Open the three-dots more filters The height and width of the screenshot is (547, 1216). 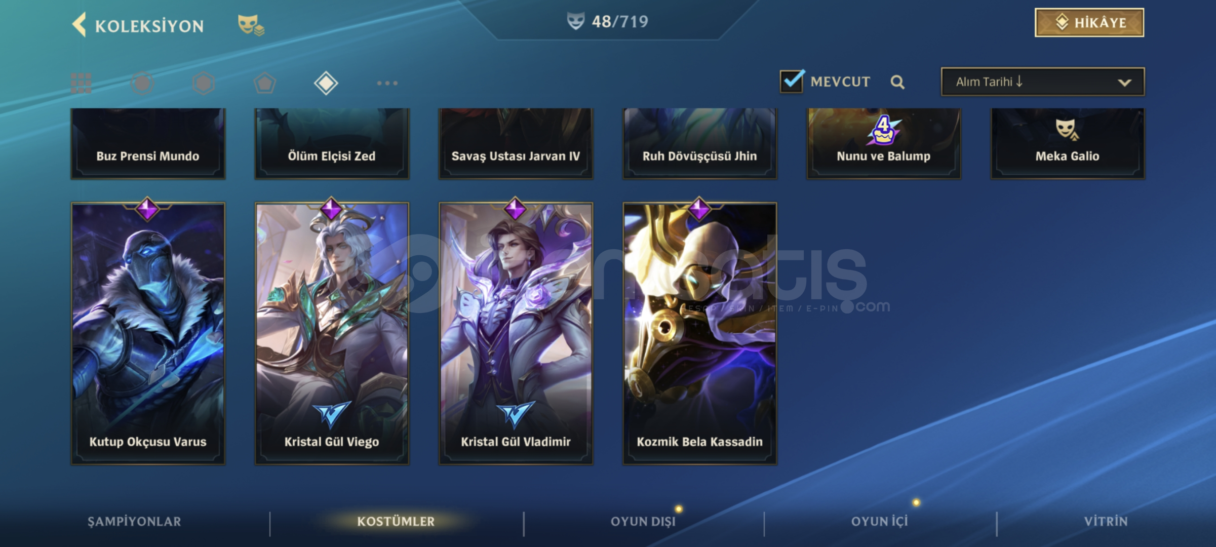387,83
